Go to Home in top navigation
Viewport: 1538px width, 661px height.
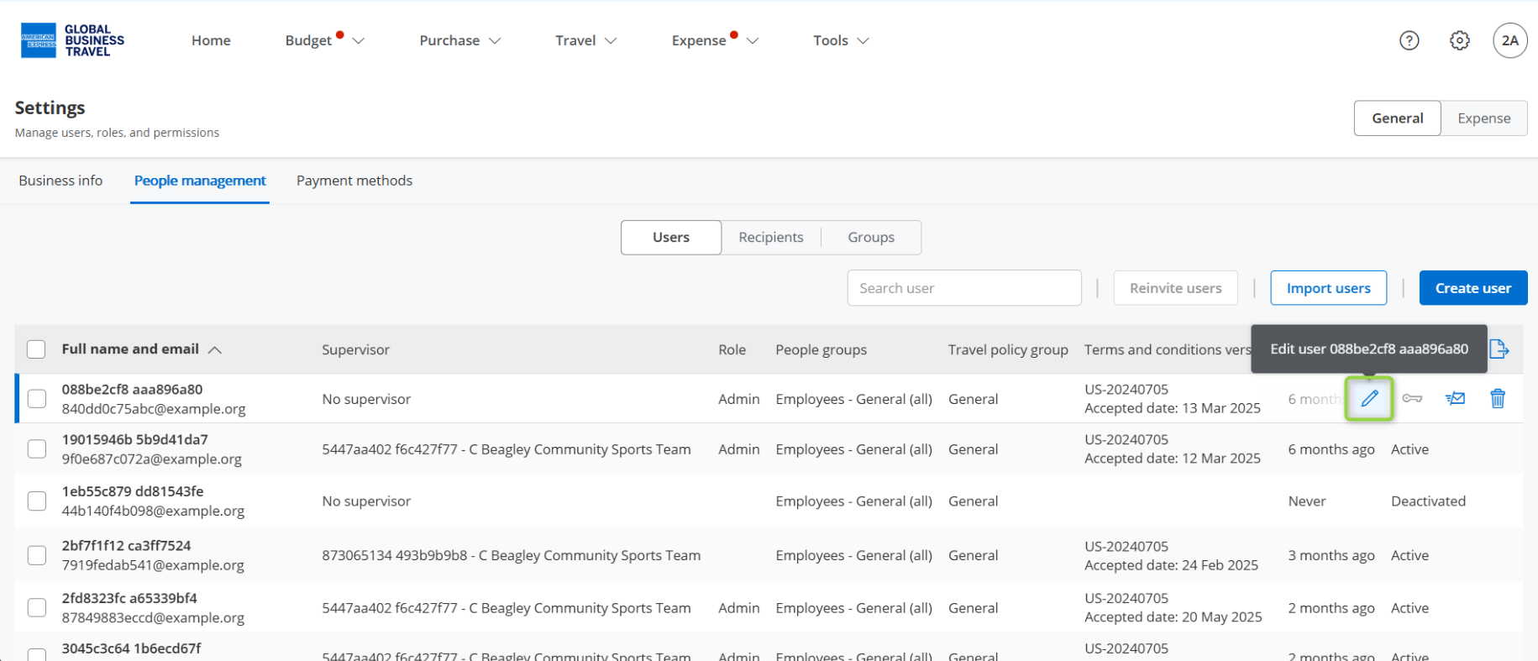pos(211,40)
